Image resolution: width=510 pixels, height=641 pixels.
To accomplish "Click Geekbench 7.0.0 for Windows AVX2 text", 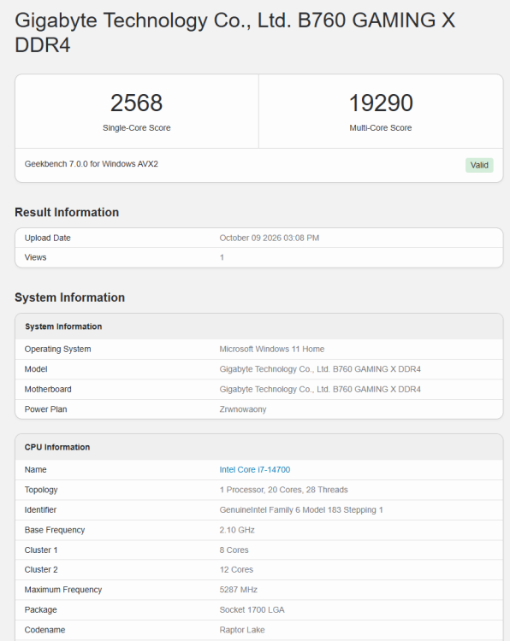I will pos(92,164).
